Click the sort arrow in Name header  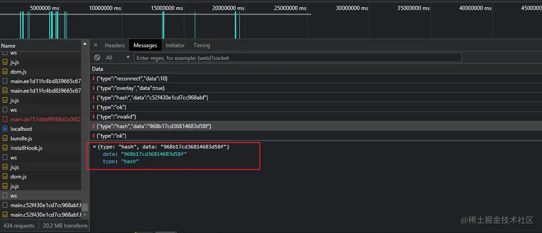84,44
